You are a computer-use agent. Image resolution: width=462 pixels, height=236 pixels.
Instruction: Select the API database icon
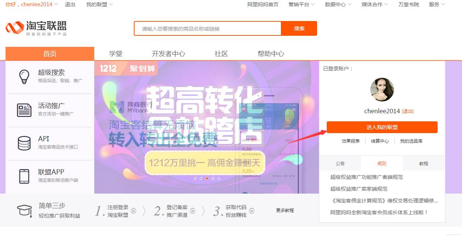coord(24,143)
